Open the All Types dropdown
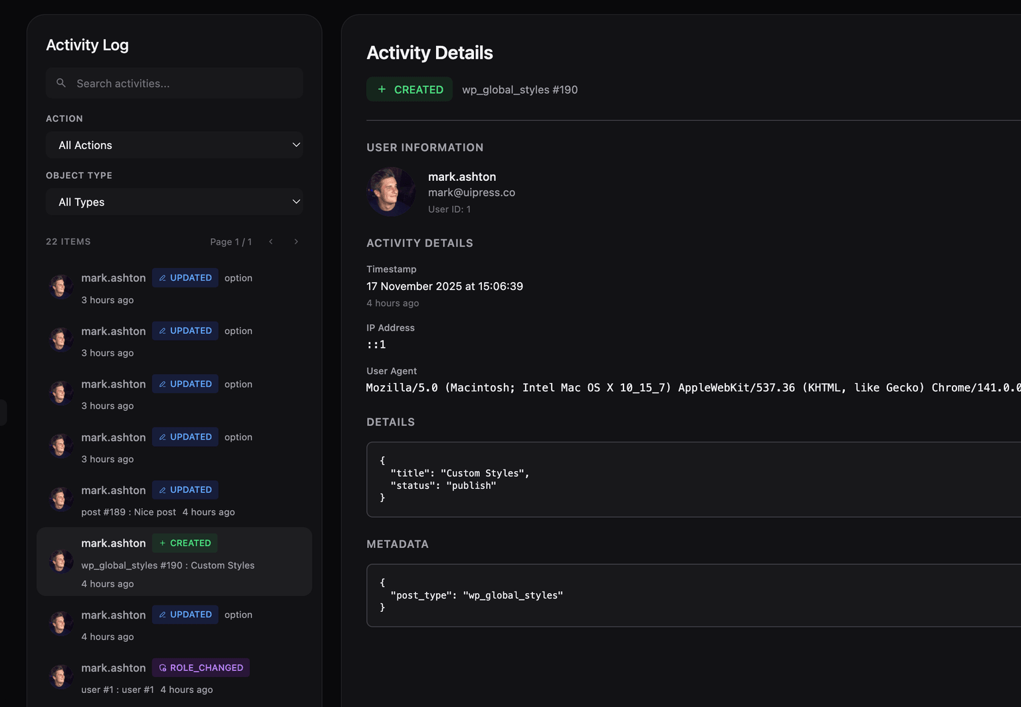This screenshot has height=707, width=1021. tap(174, 202)
